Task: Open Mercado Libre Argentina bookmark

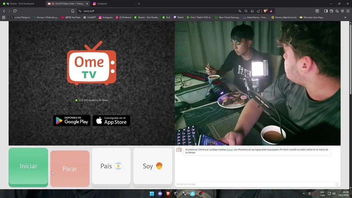Action: point(312,17)
